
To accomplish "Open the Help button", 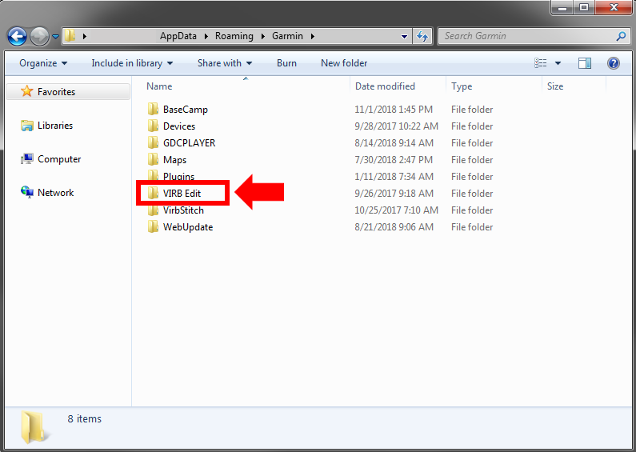I will click(614, 63).
